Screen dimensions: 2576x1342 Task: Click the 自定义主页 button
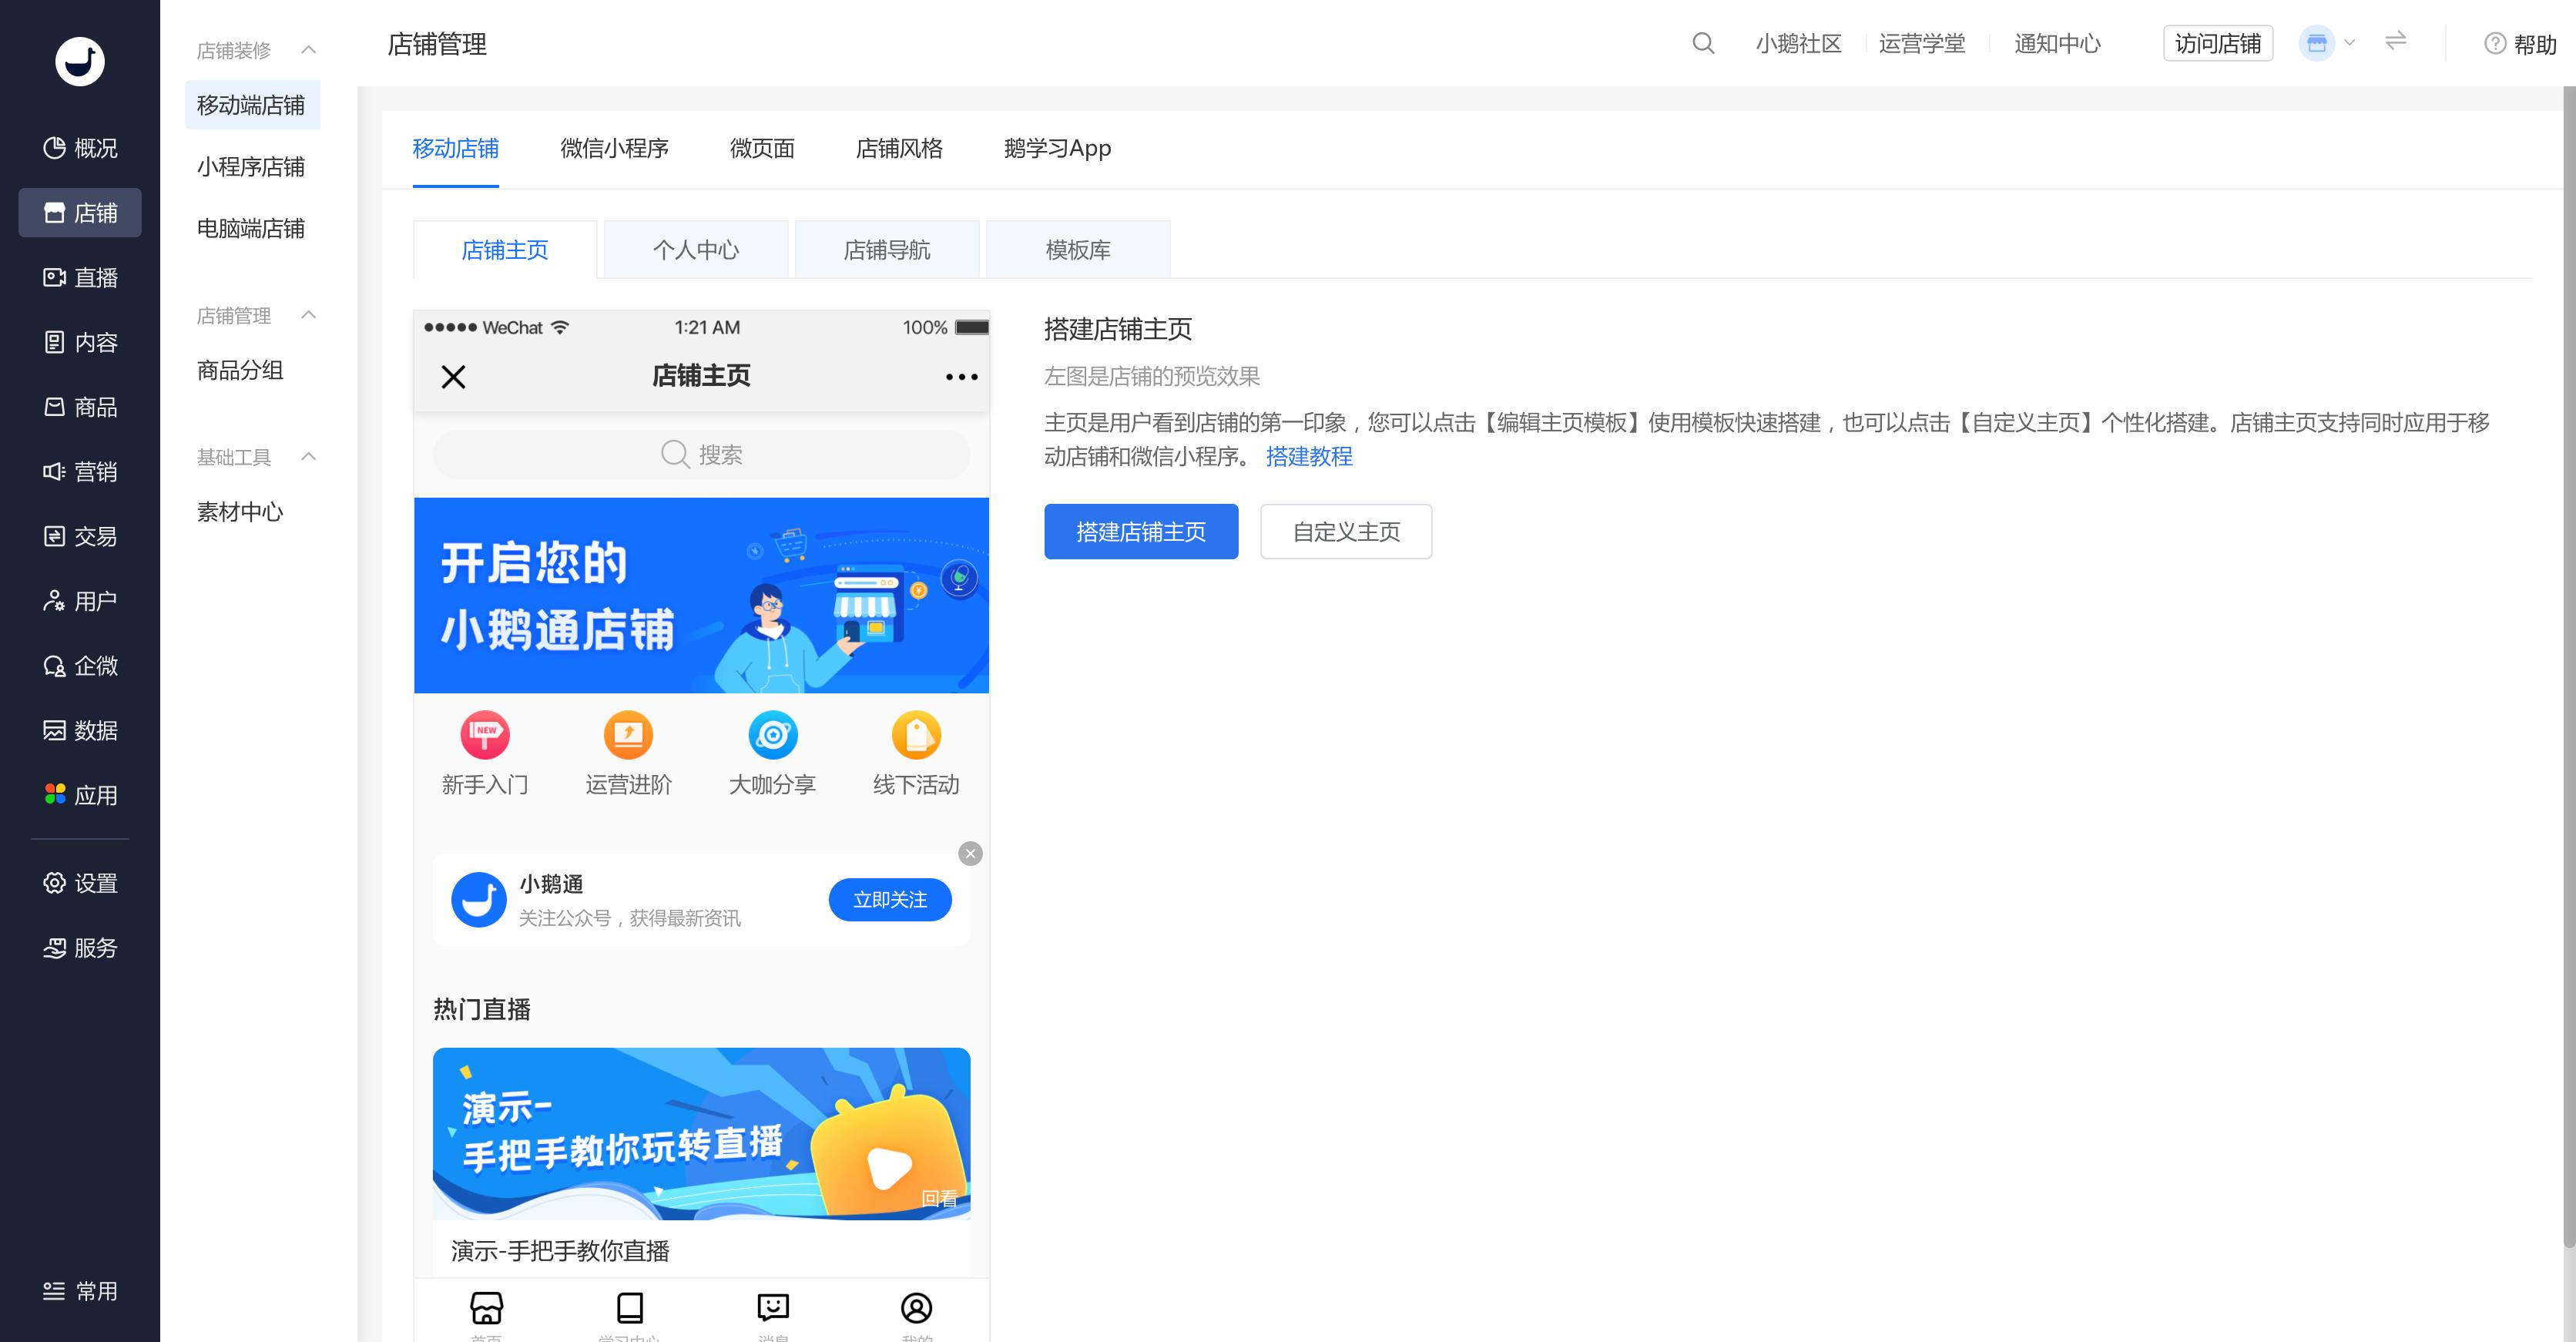pyautogui.click(x=1346, y=531)
